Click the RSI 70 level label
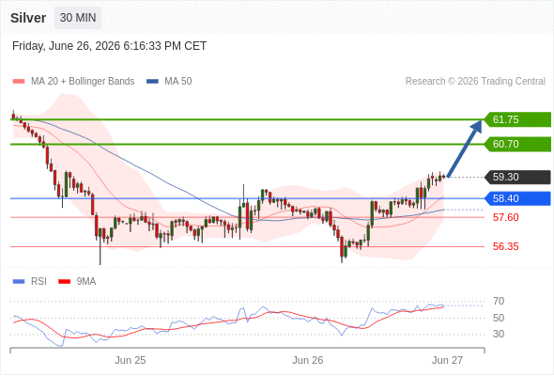This screenshot has height=376, width=554. coord(499,302)
